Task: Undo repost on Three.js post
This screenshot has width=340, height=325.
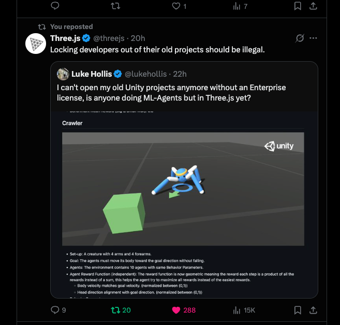Action: (x=115, y=310)
